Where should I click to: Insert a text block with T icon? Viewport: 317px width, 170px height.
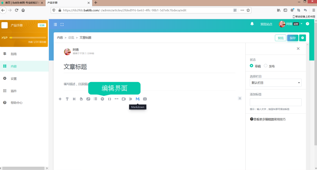click(x=67, y=99)
